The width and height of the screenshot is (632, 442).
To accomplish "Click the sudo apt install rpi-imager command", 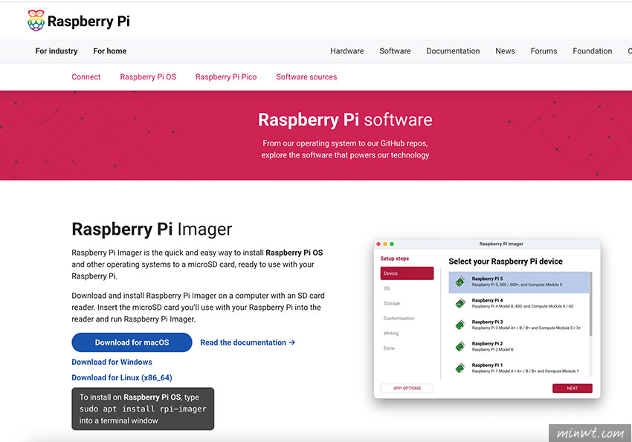I will 143,409.
